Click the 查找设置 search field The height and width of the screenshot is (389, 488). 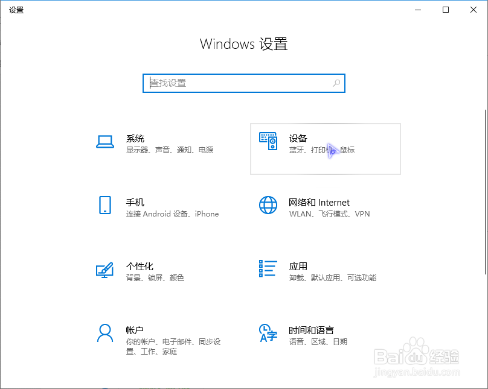click(x=244, y=83)
